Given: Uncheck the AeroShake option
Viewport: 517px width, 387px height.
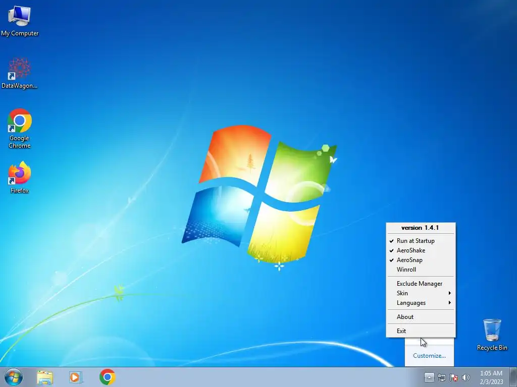Looking at the screenshot, I should [421, 250].
